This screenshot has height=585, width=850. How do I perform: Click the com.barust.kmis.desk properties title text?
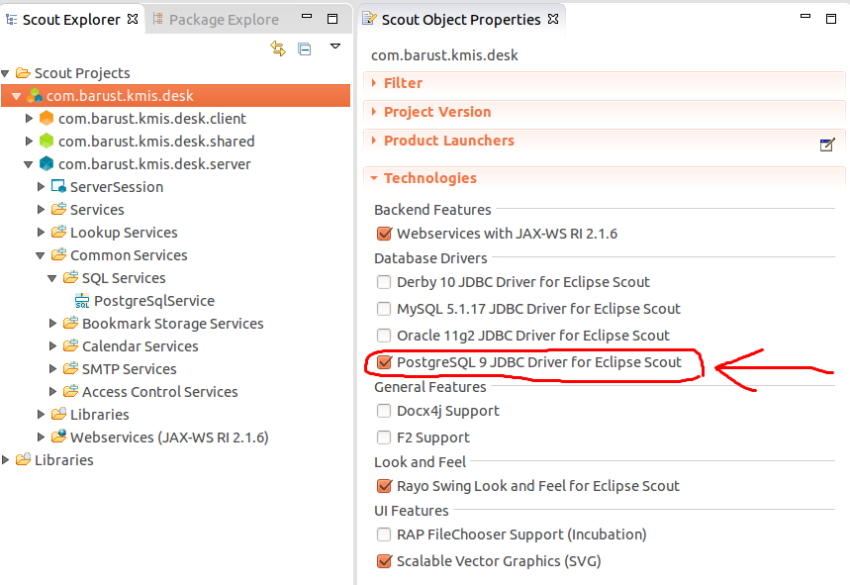click(x=444, y=55)
